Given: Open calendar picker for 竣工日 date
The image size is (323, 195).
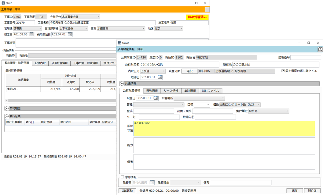Looking at the screenshot, I should point(31,34).
